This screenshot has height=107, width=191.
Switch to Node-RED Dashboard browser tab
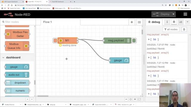60,2
